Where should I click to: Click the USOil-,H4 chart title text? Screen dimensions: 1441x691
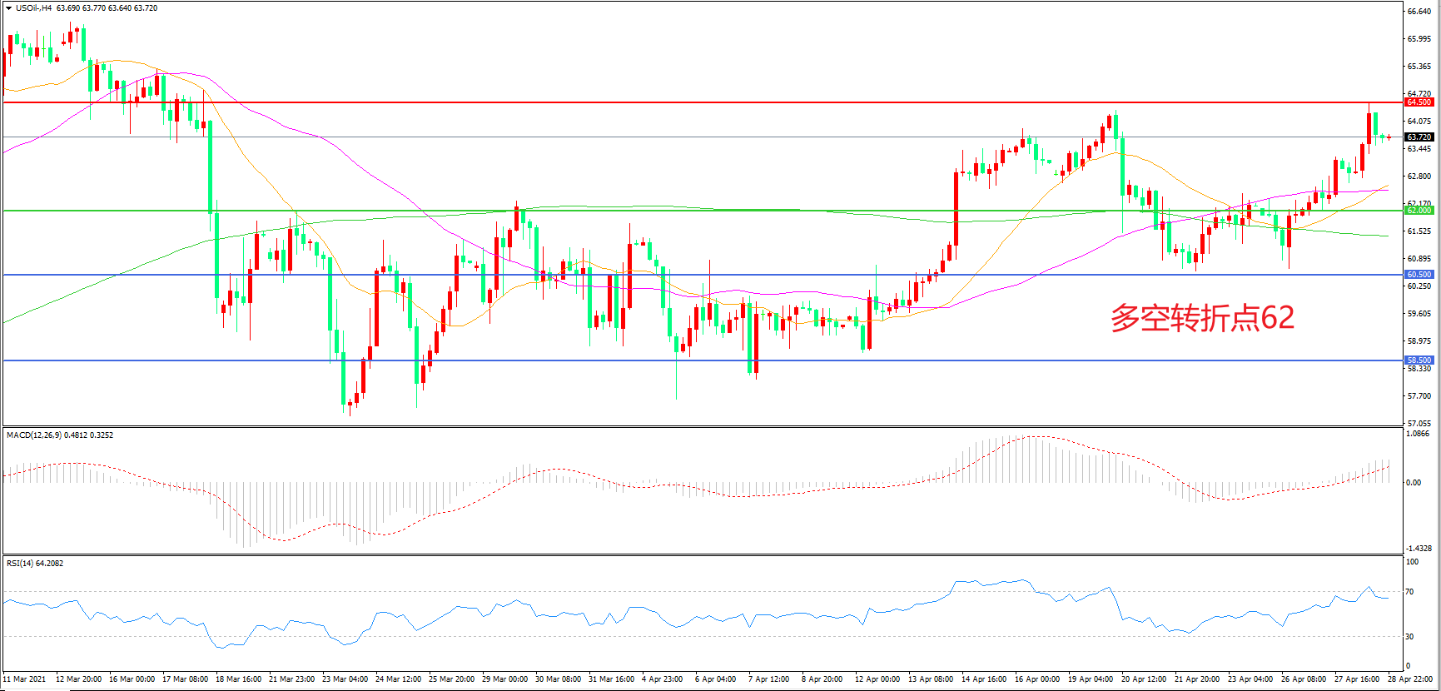point(33,8)
